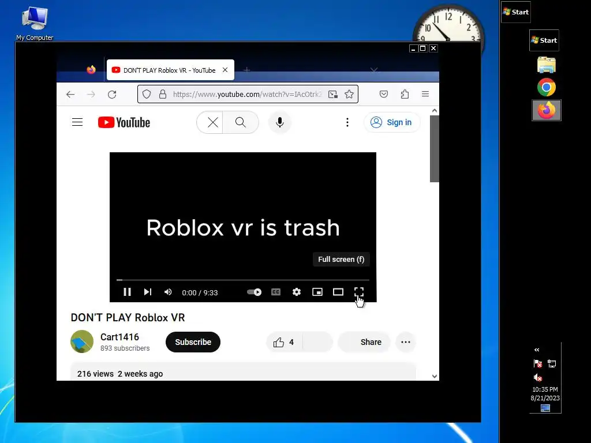Go forward in Firefox

click(x=91, y=94)
